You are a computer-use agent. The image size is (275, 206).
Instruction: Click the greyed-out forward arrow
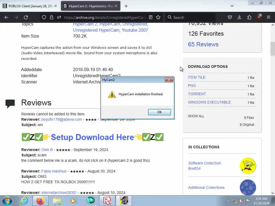(x=16, y=17)
